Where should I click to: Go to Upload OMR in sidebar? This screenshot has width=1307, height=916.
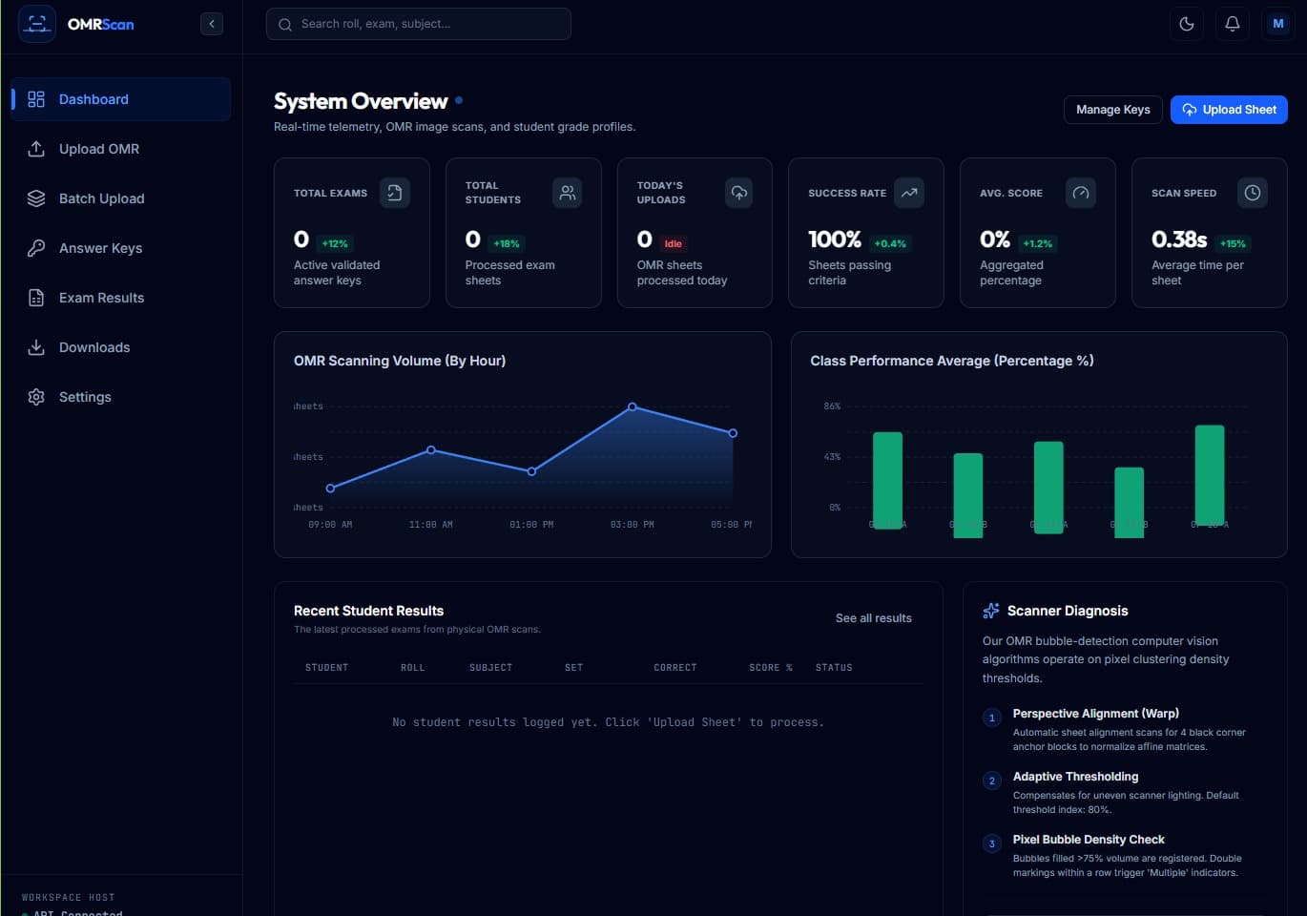pos(121,149)
